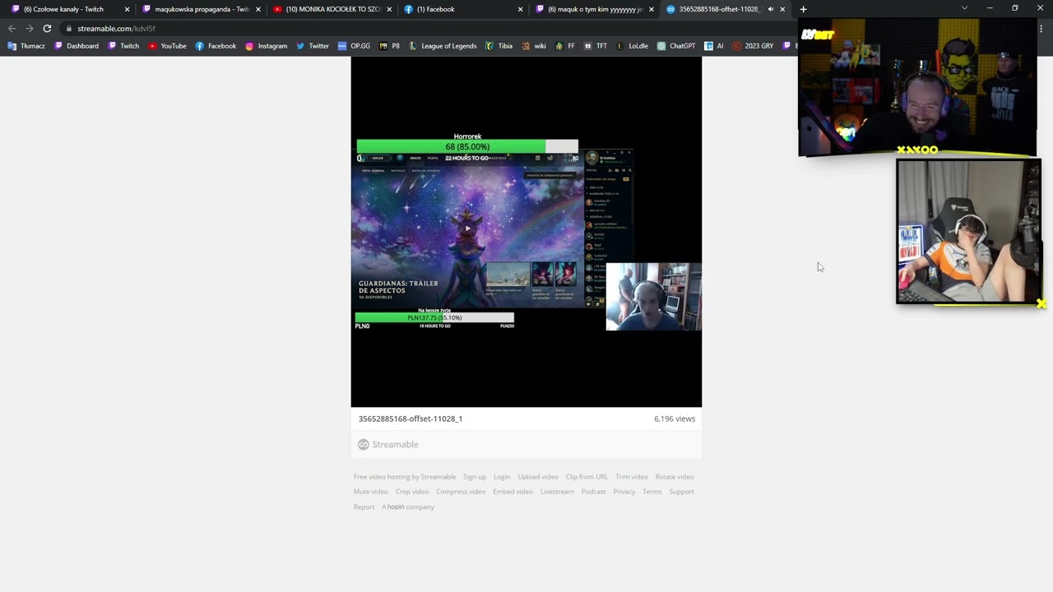Close the Czołowe kanały Twitch tab

click(x=127, y=9)
